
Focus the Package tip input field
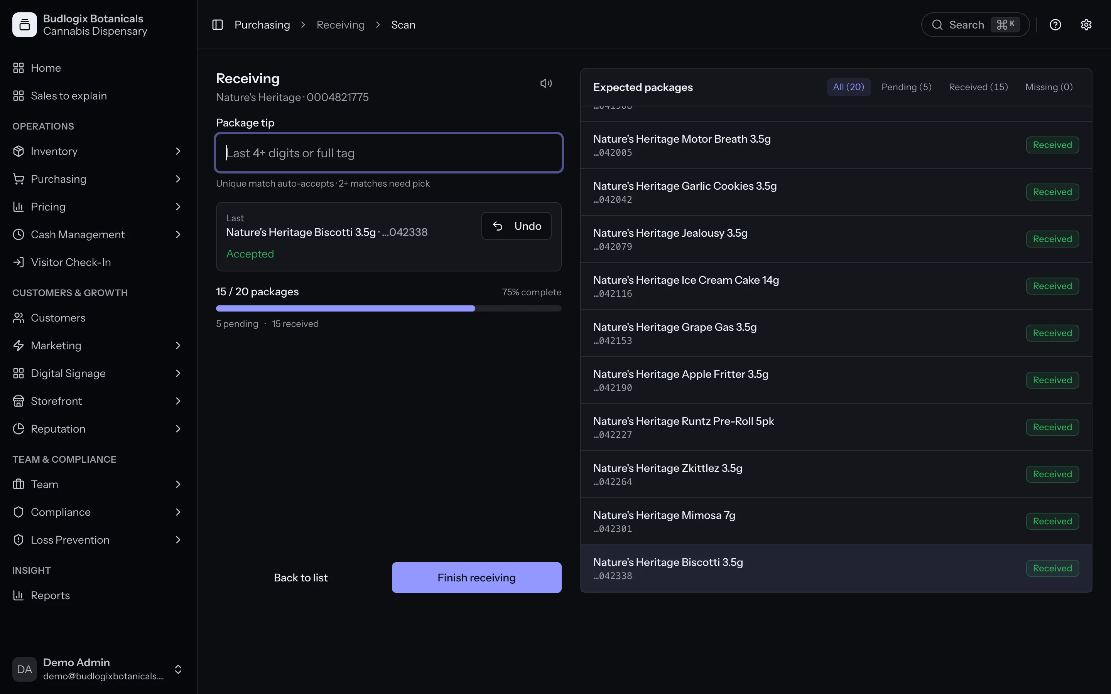pyautogui.click(x=389, y=153)
